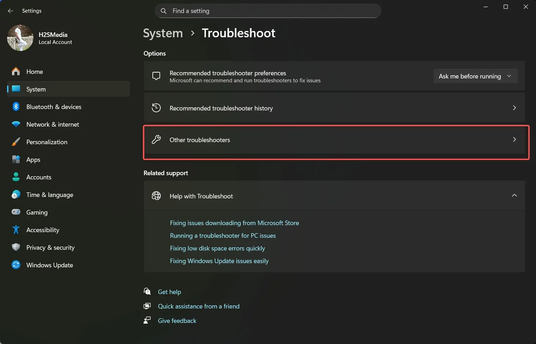The image size is (536, 344).
Task: Click the Windows Update sync icon
Action: (16, 265)
